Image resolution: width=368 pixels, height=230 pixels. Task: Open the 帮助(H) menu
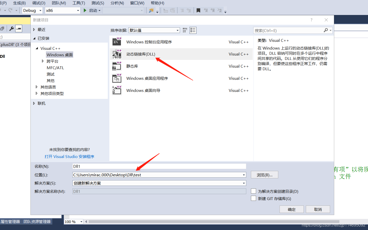(157, 3)
